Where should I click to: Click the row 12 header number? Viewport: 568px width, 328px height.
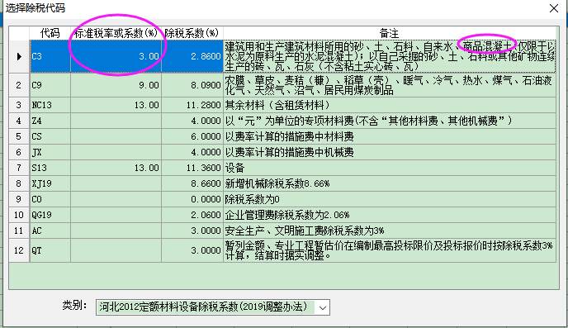pyautogui.click(x=19, y=250)
